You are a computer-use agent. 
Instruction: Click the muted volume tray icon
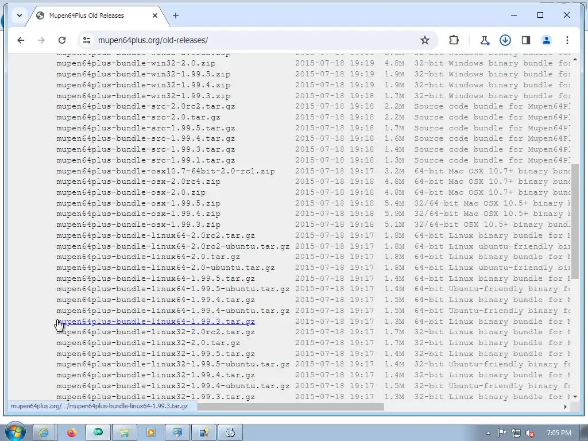(x=530, y=433)
